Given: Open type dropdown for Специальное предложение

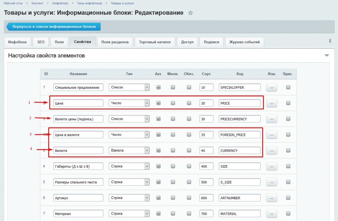Looking at the screenshot, I should pyautogui.click(x=129, y=87).
